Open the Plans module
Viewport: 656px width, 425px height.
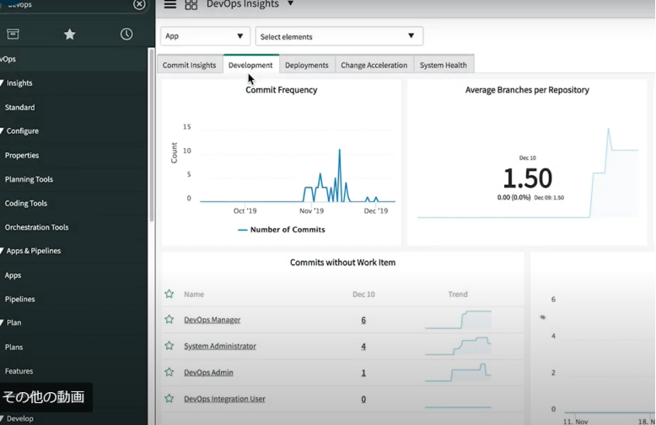(13, 347)
